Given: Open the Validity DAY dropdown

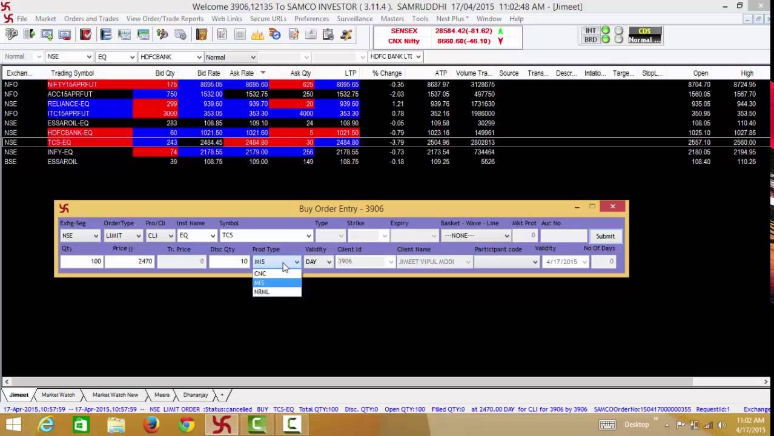Looking at the screenshot, I should 329,262.
